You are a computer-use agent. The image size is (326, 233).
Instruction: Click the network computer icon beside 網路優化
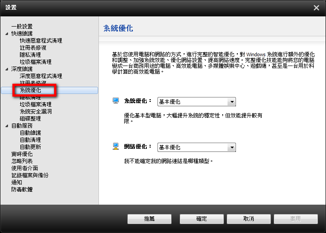(x=116, y=146)
